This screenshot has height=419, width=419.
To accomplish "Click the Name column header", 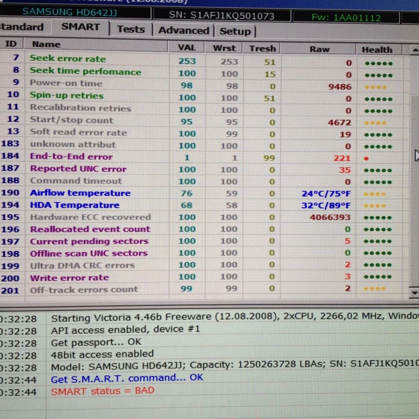I will [x=96, y=45].
